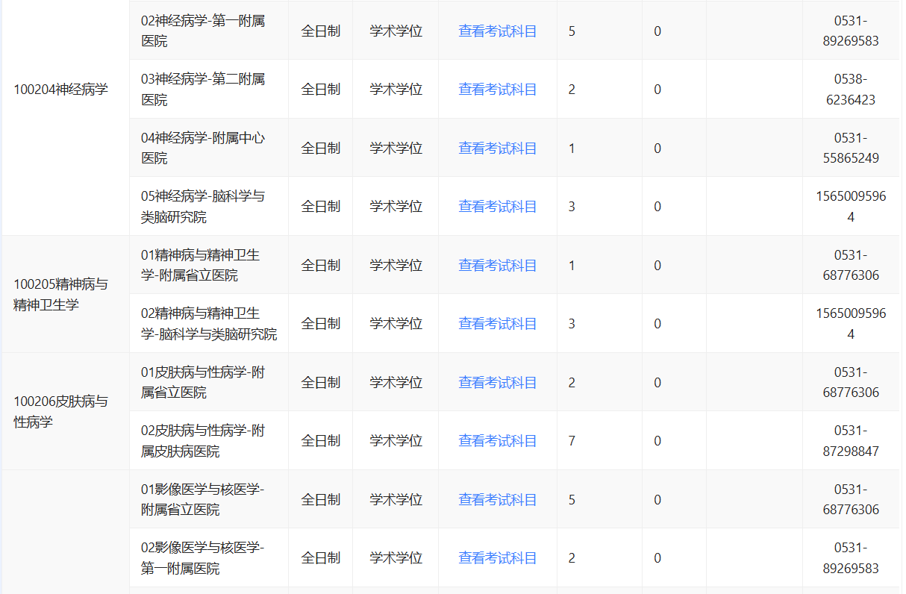View exam subjects for 01精神病与精神卫生学-附属省立医院
Image resolution: width=906 pixels, height=594 pixels.
[497, 266]
